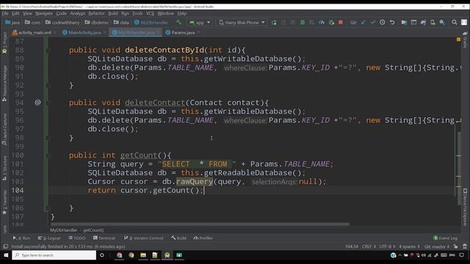The image size is (470, 264).
Task: Click the Cortana circle icon on taskbar
Action: click(102, 255)
